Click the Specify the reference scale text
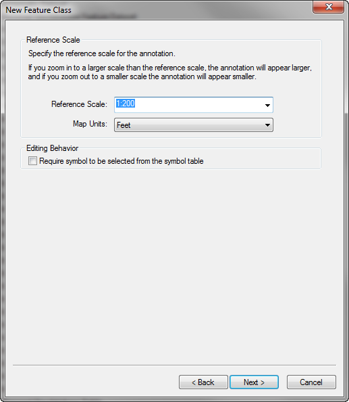 pos(102,53)
